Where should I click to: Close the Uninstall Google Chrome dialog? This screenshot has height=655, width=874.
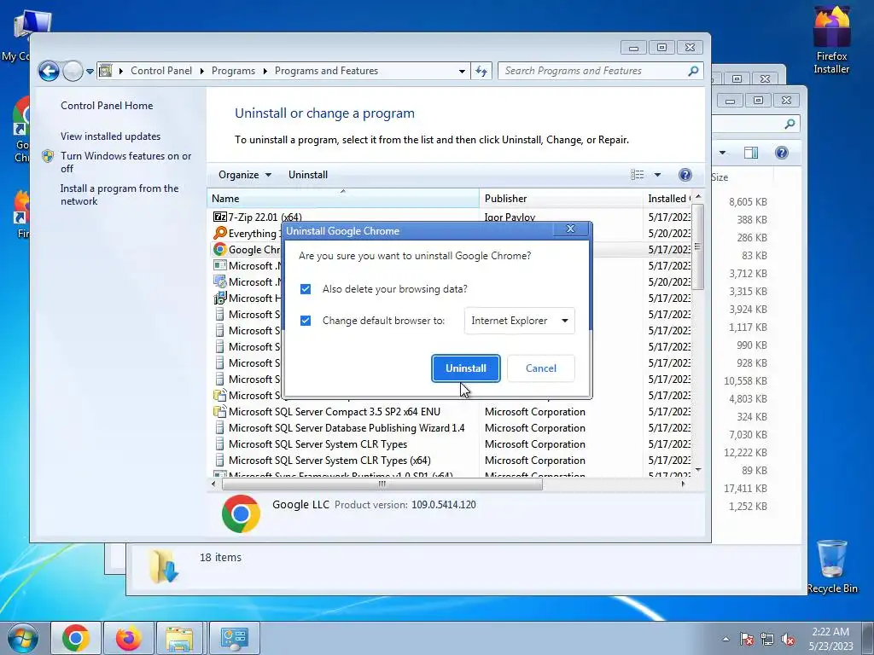[x=570, y=229]
